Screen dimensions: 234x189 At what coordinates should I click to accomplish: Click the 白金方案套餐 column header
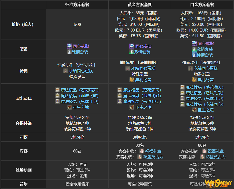coord(202,5)
